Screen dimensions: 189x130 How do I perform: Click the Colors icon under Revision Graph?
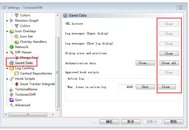pos(17,26)
